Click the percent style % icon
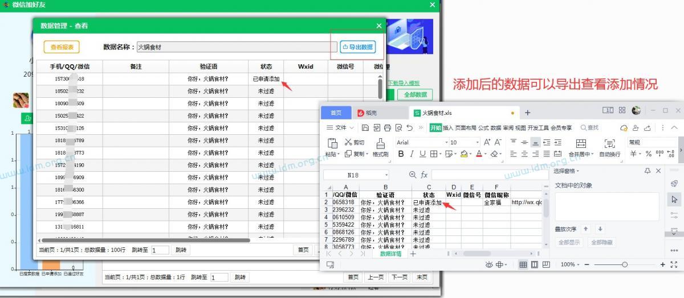The height and width of the screenshot is (298, 684). [x=648, y=154]
